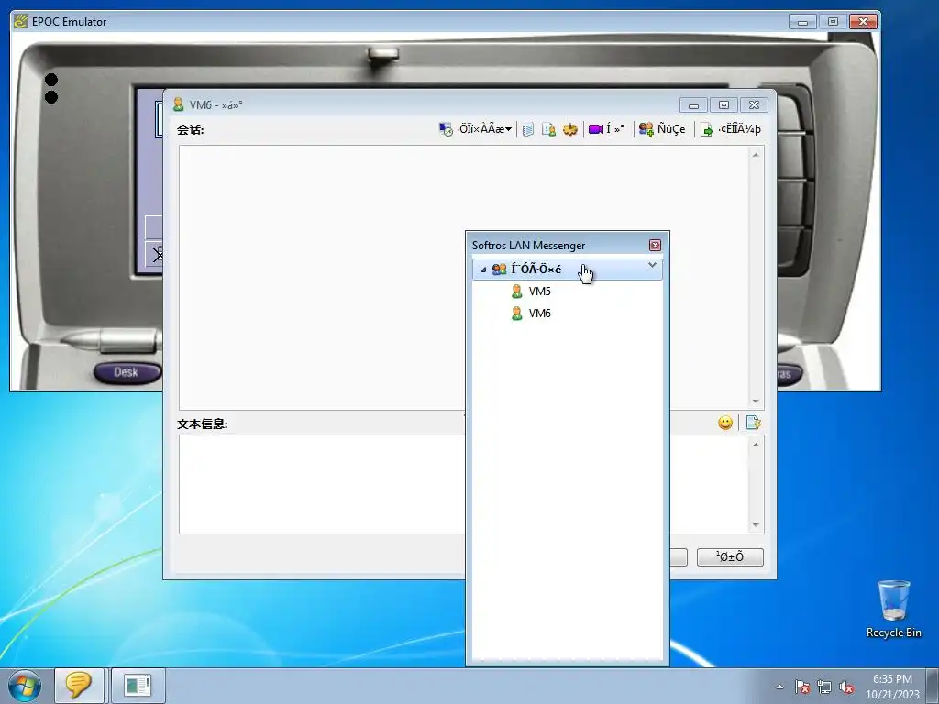Maximize the VM6 chat window
939x704 pixels.
[724, 105]
